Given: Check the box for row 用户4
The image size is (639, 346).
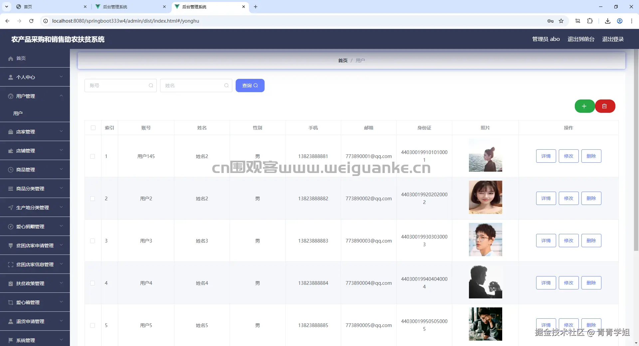Looking at the screenshot, I should tap(93, 283).
